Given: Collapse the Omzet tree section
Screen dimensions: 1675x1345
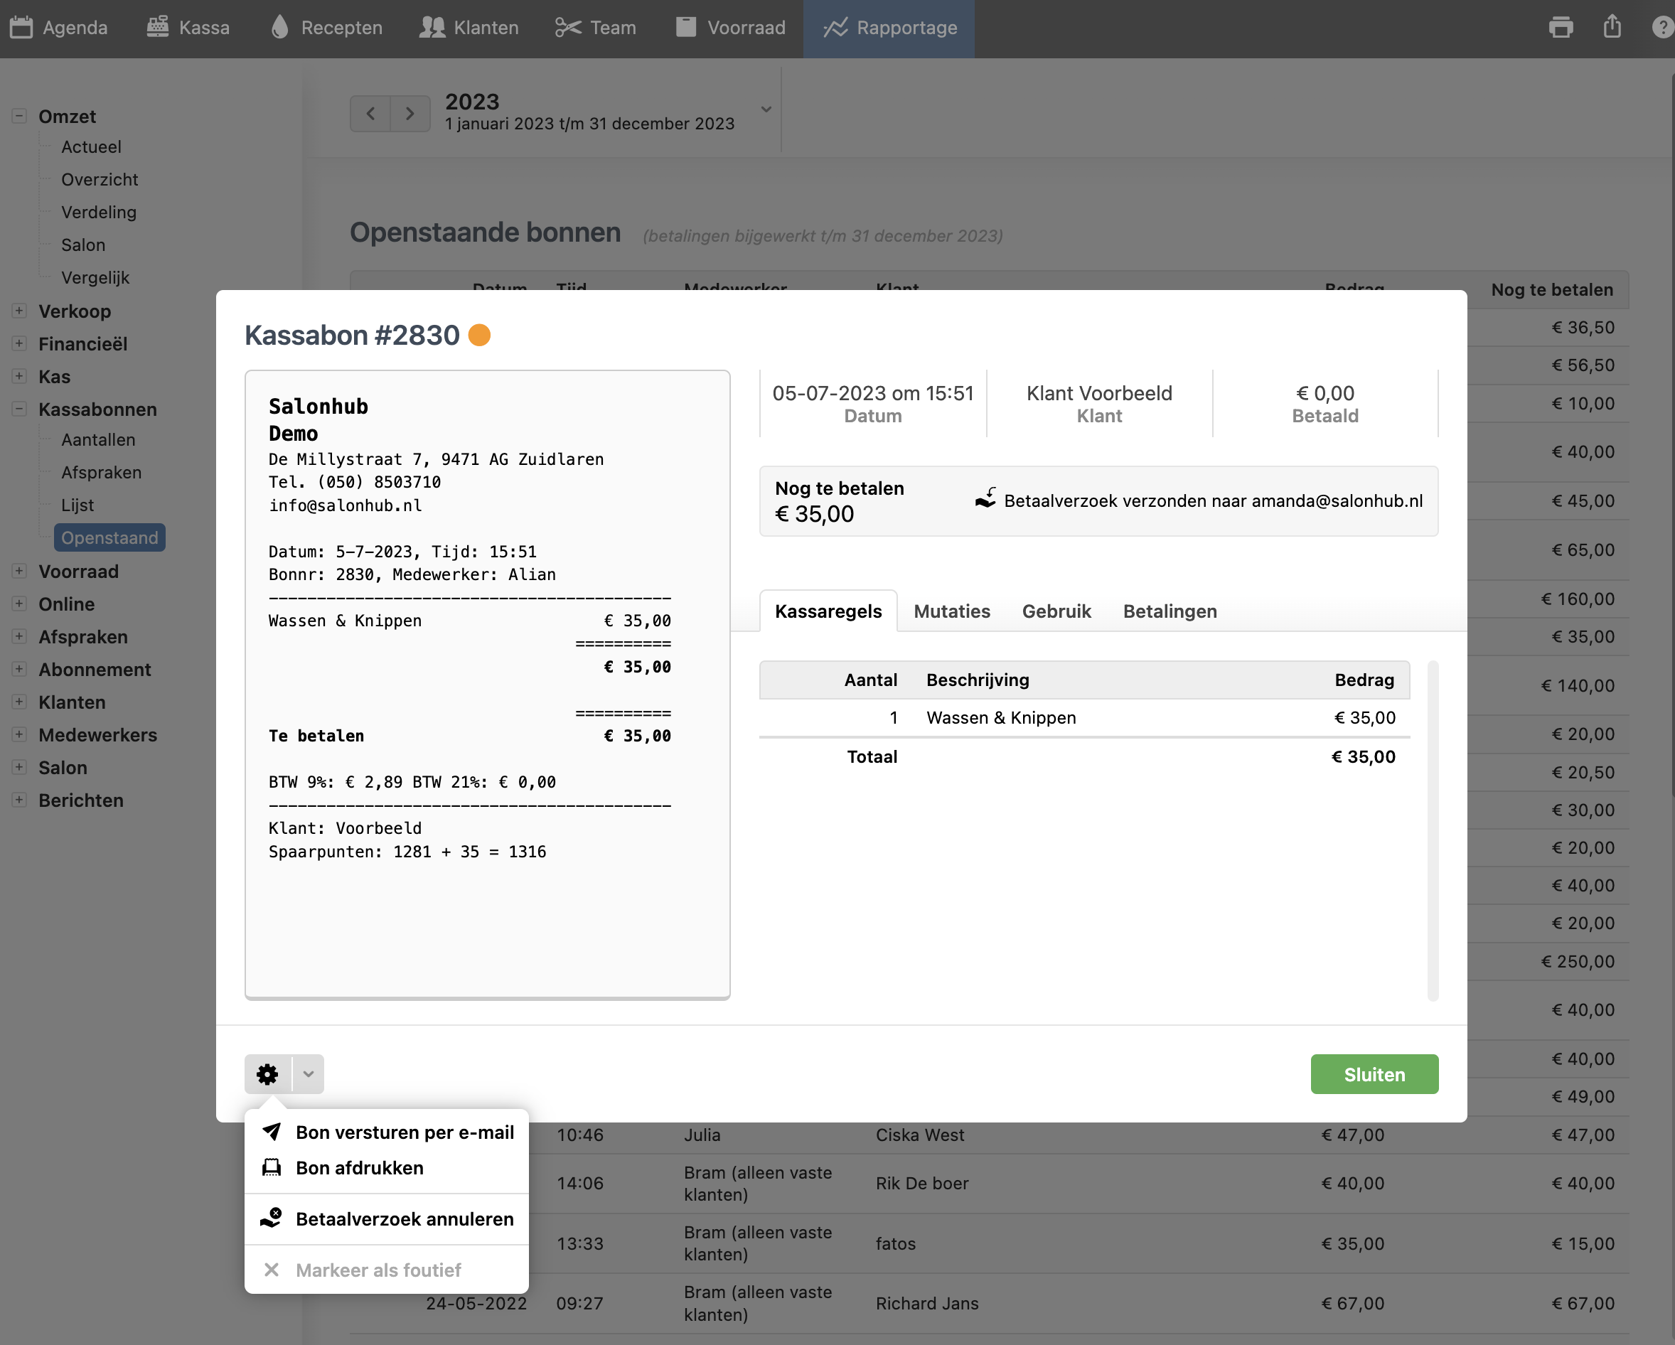Looking at the screenshot, I should tap(19, 117).
